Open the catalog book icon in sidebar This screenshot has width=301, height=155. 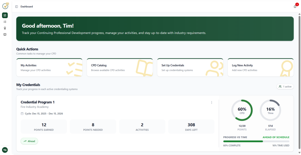(x=5, y=35)
